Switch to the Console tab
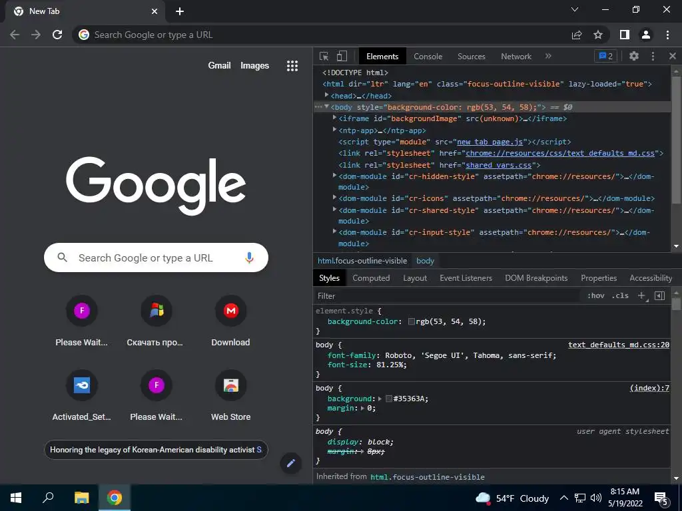The height and width of the screenshot is (511, 682). click(x=428, y=56)
